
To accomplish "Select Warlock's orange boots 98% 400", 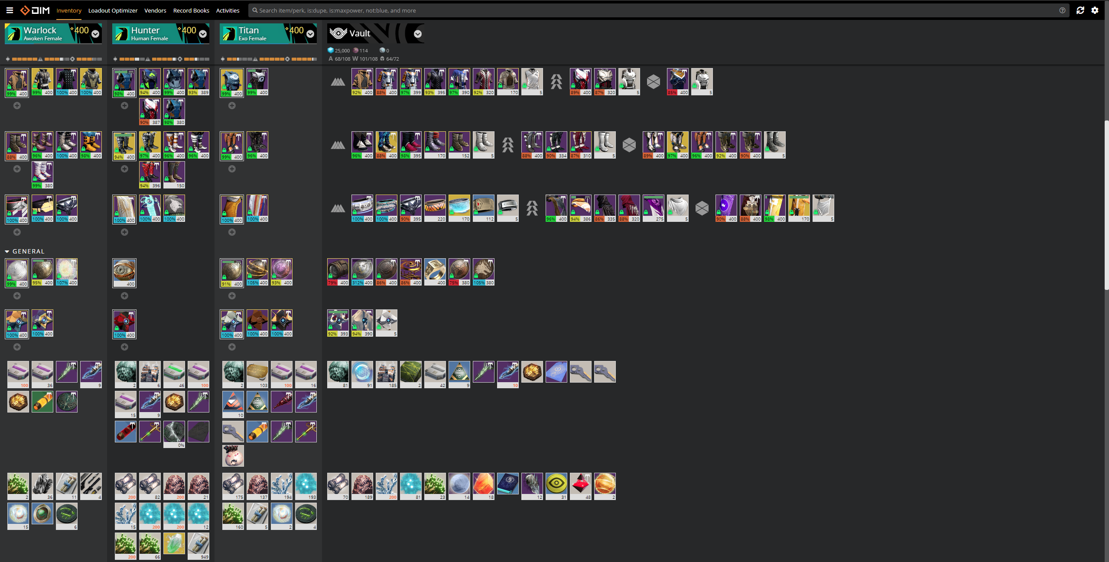I will click(91, 145).
